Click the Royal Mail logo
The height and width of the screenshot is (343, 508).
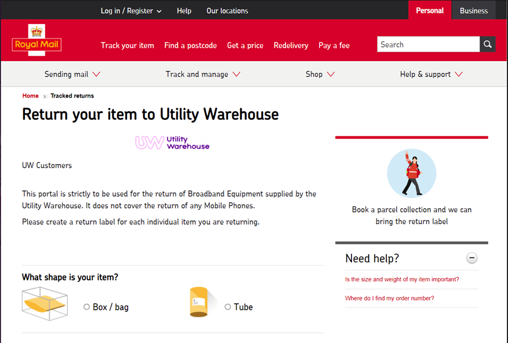(x=37, y=40)
